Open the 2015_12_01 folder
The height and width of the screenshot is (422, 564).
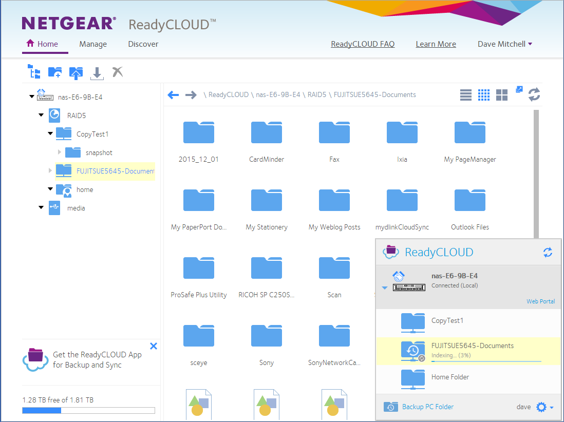tap(199, 142)
